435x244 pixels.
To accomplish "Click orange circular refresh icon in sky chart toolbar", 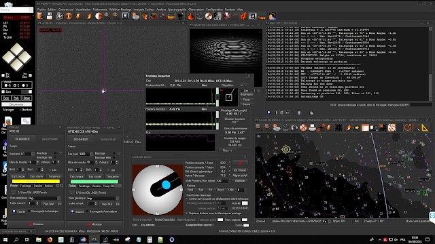I will [x=407, y=127].
